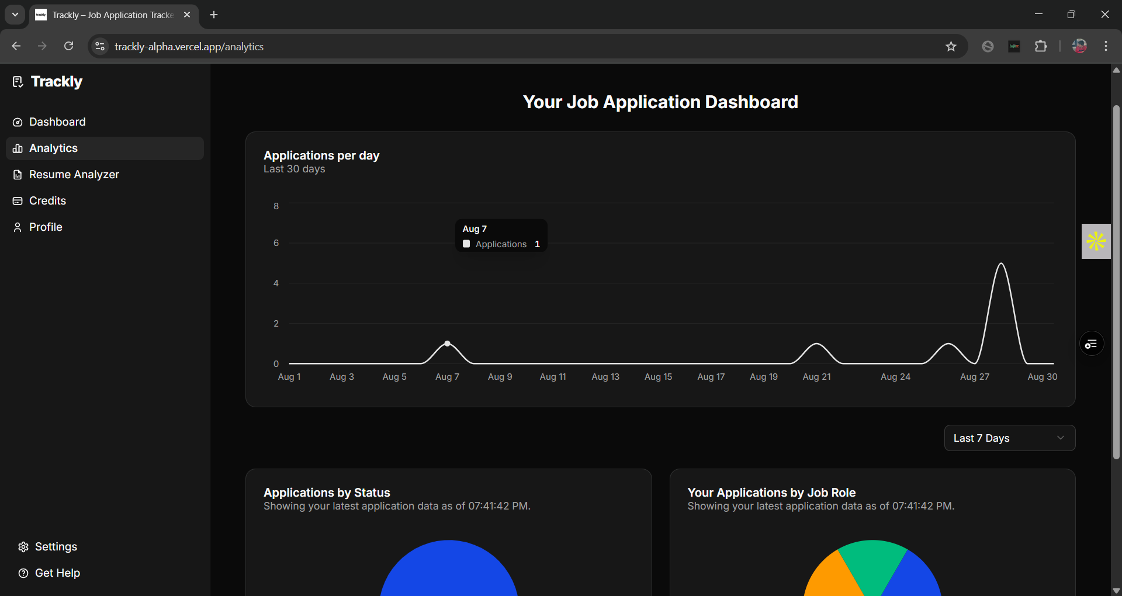The width and height of the screenshot is (1122, 596).
Task: Click the 'Aug 21' axis label
Action: [816, 377]
